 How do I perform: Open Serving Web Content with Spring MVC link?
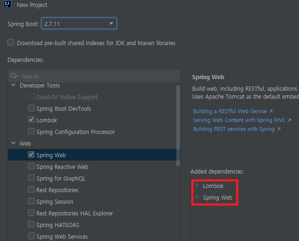[x=239, y=120]
